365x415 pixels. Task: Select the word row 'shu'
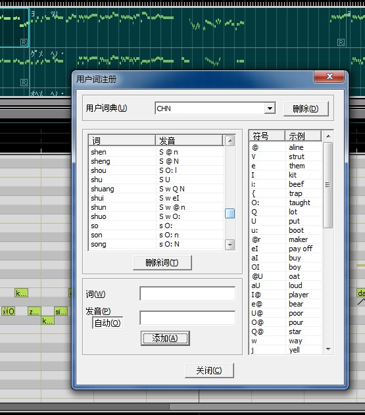156,180
